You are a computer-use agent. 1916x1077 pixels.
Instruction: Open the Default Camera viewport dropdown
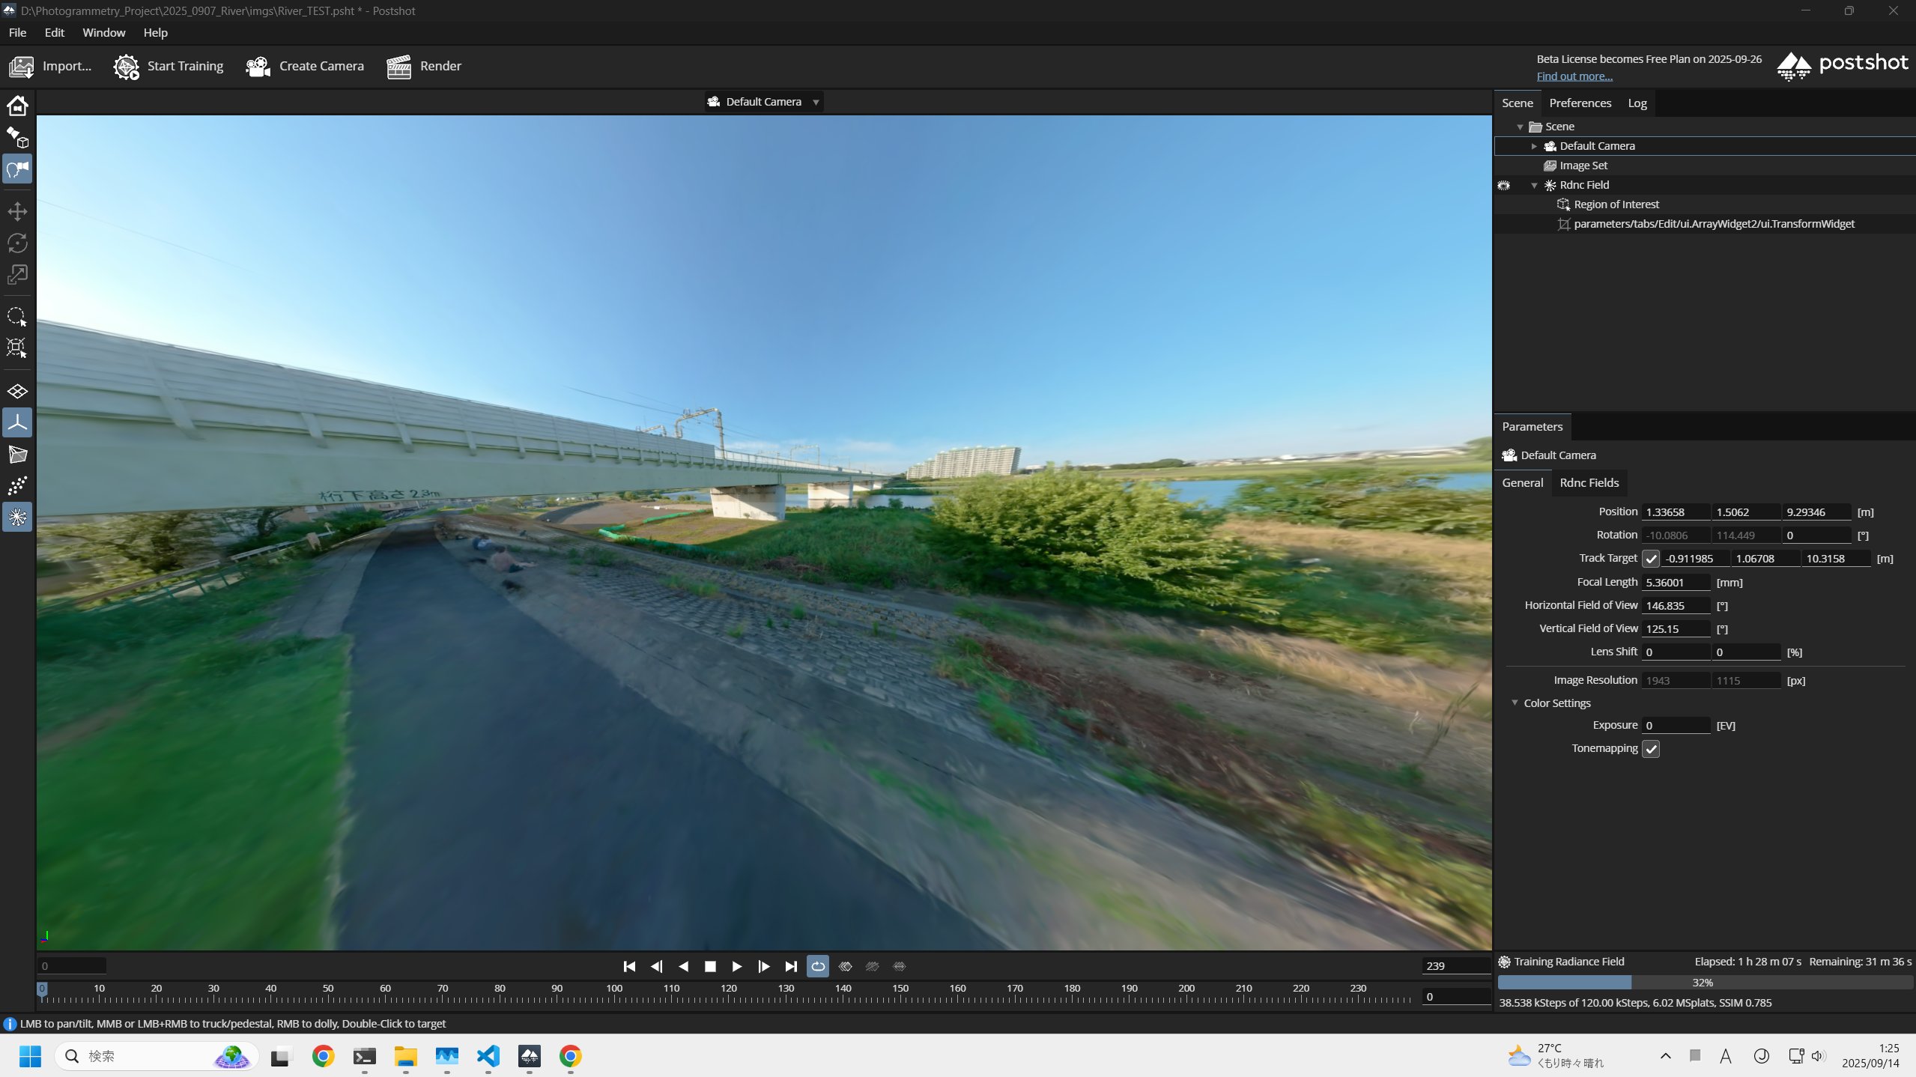coord(816,102)
